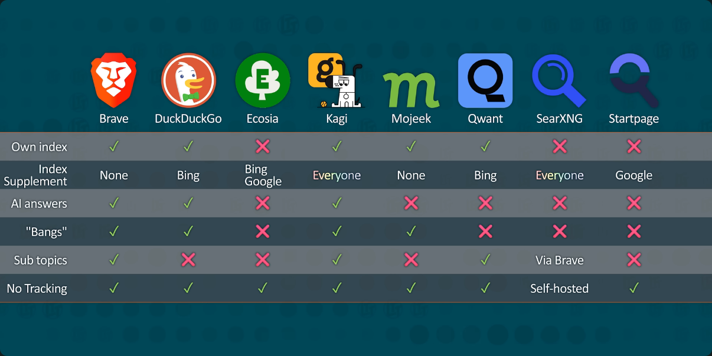Screen dimensions: 712x356
Task: Select the DuckDuckGo duck icon
Action: coord(188,80)
